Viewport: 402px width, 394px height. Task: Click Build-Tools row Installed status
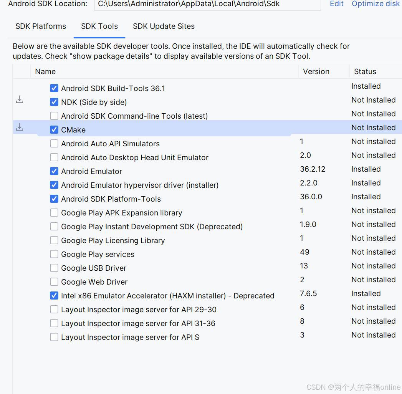pyautogui.click(x=366, y=86)
